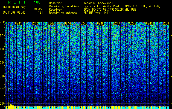Click observer name Masayuki Kobayashi
The width and height of the screenshot is (172, 109).
98,3
